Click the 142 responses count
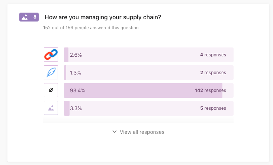This screenshot has width=273, height=165. pos(210,90)
